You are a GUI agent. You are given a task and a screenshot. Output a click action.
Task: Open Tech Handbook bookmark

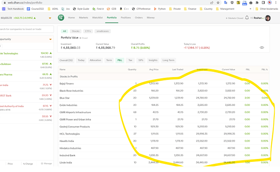coord(13,9)
